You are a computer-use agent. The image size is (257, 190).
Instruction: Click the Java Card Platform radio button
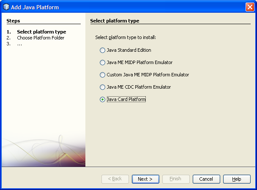tap(102, 100)
